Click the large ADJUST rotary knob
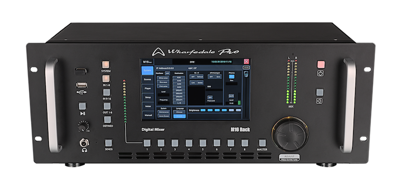The width and height of the screenshot is (399, 189). pyautogui.click(x=290, y=134)
